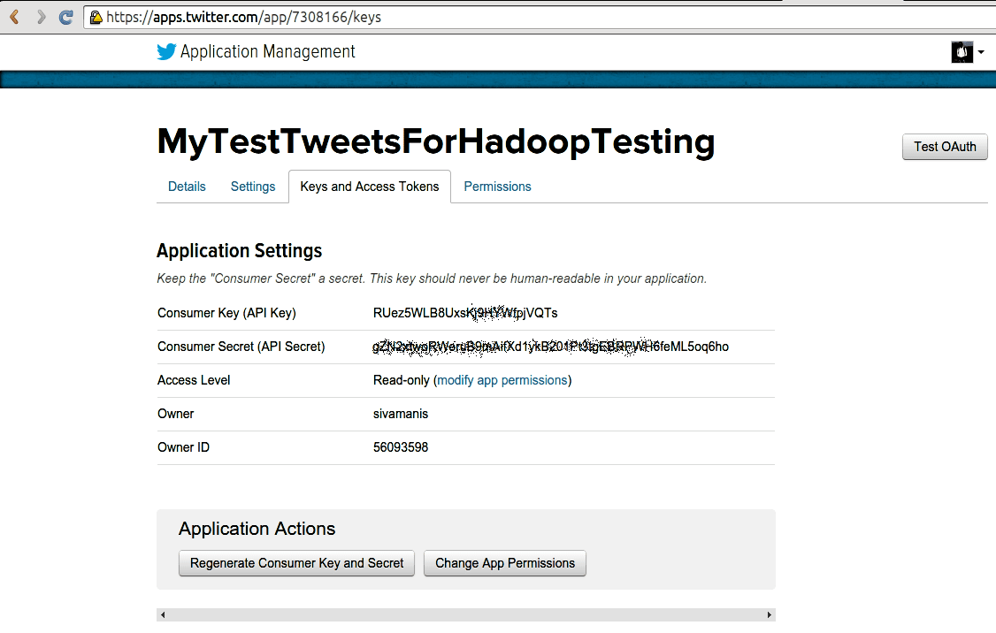Click Regenerate Consumer Key and Secret

[296, 563]
